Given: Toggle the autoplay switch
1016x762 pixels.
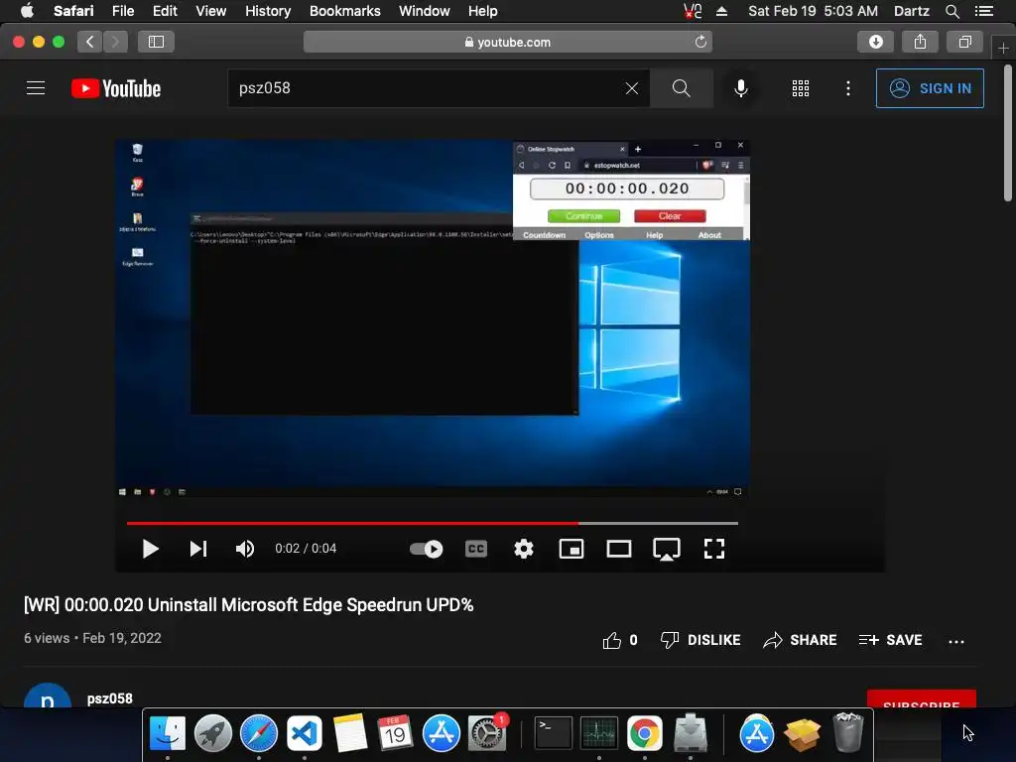Looking at the screenshot, I should [x=427, y=549].
